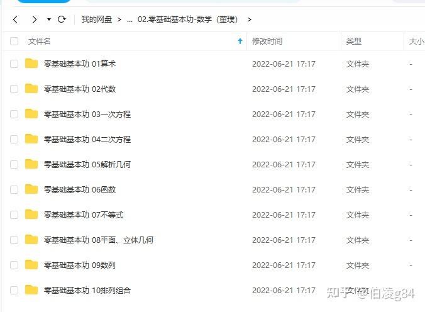Click folder icon of 零基础基本功 01算术

(x=31, y=64)
